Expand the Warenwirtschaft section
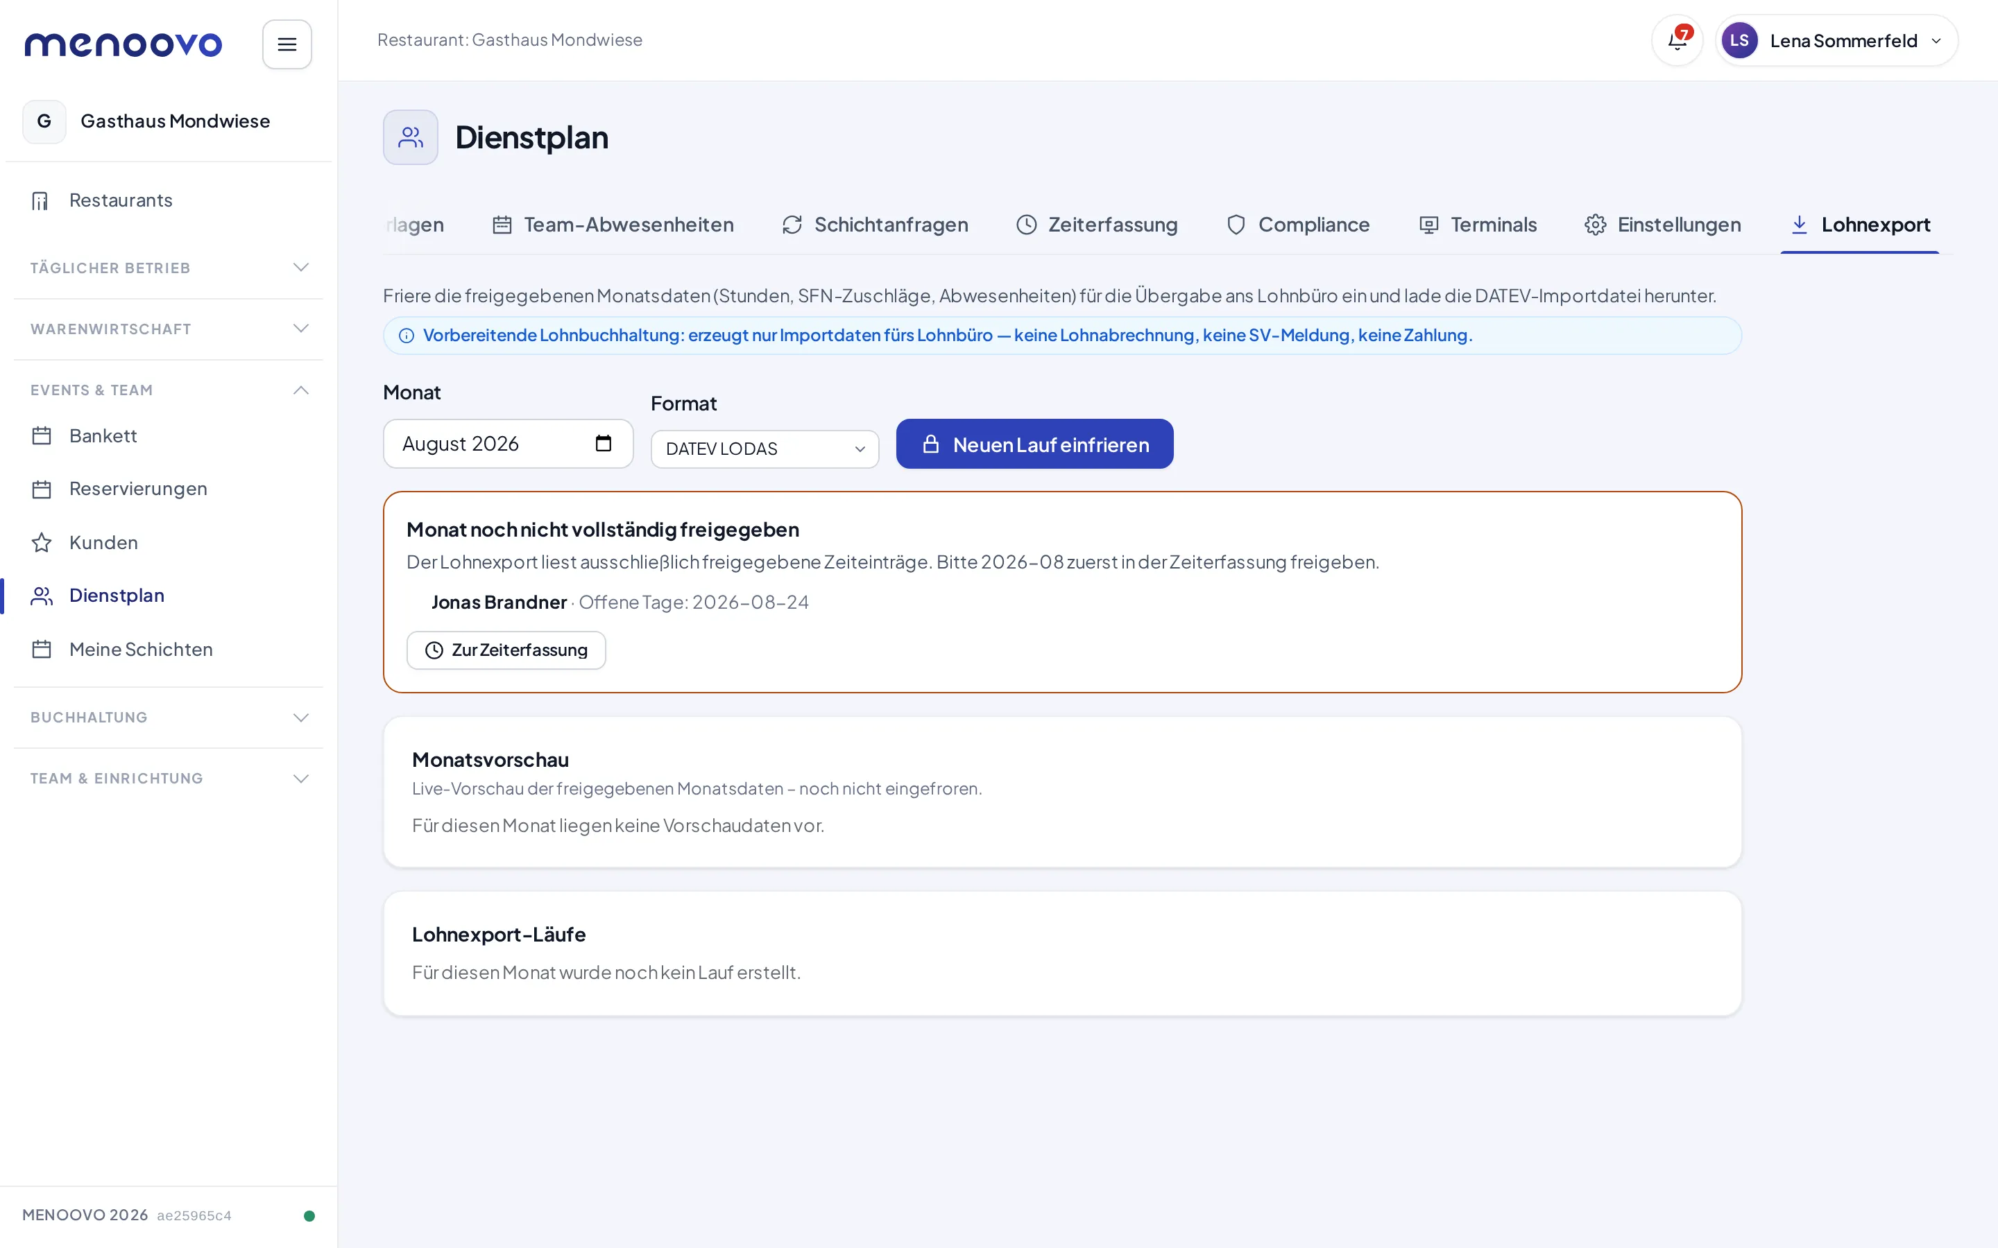Viewport: 1998px width, 1248px height. point(169,329)
